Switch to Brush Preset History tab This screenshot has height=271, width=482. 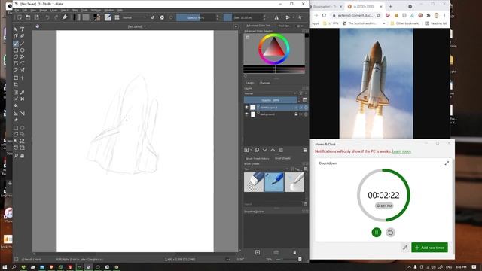pyautogui.click(x=258, y=159)
